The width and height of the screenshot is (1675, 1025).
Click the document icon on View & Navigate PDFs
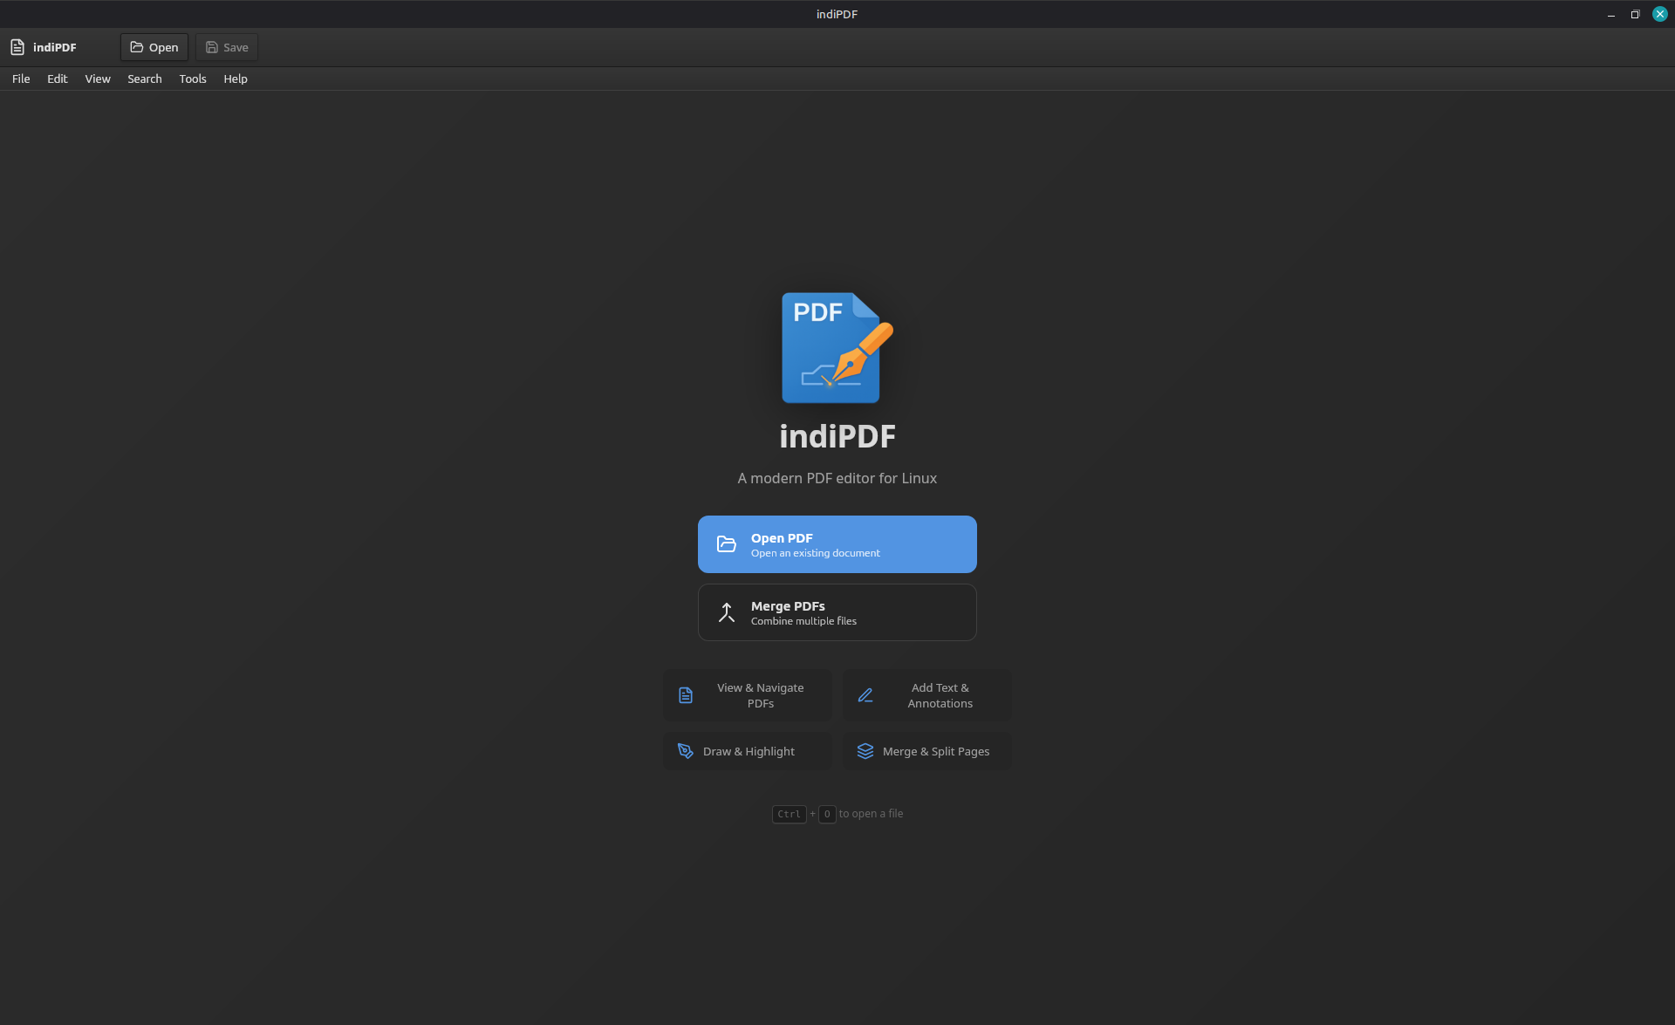pos(686,694)
